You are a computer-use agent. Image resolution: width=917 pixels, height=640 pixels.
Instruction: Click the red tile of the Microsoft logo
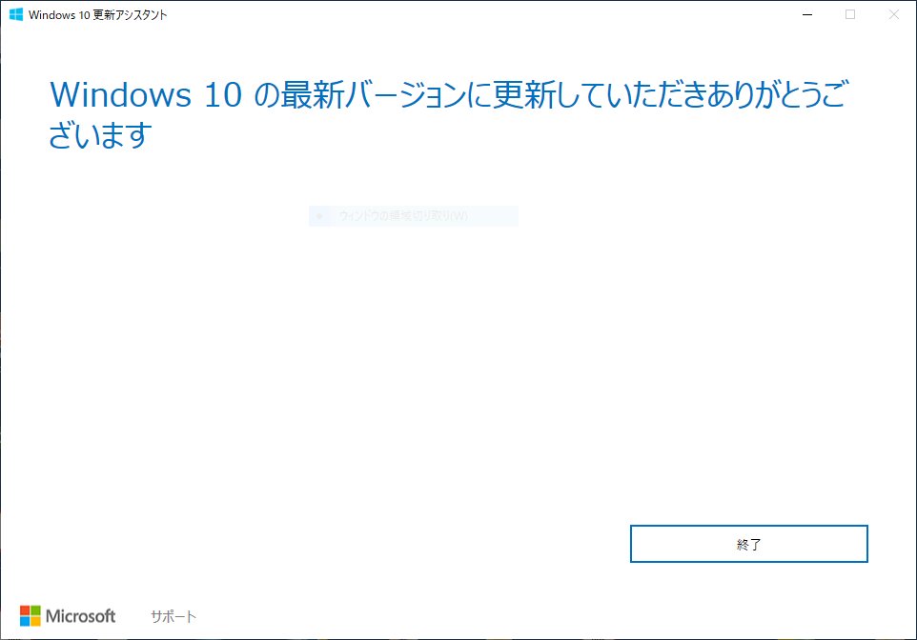[x=25, y=610]
